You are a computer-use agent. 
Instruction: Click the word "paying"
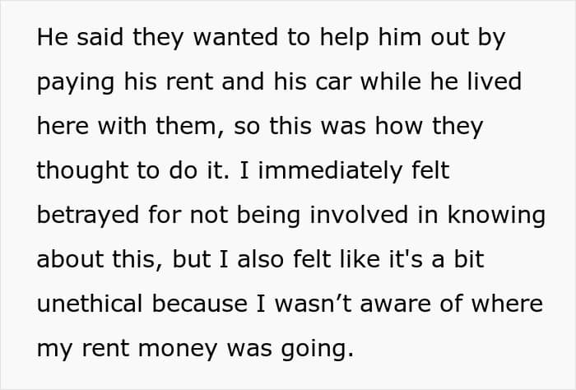76,83
